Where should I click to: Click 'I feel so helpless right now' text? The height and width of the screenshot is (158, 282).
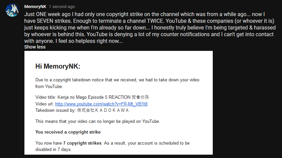(89, 41)
